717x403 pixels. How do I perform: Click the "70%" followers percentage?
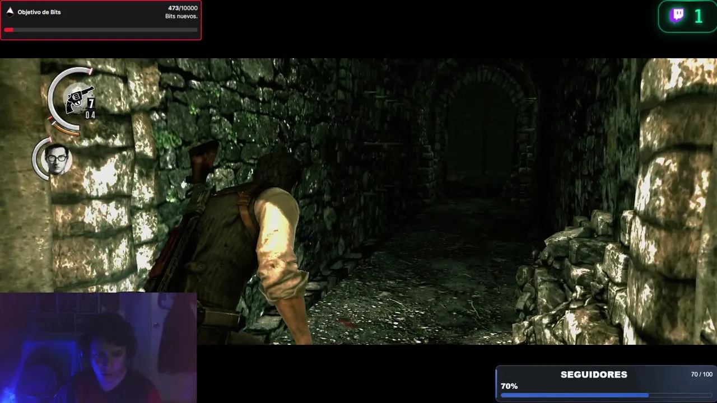(509, 386)
